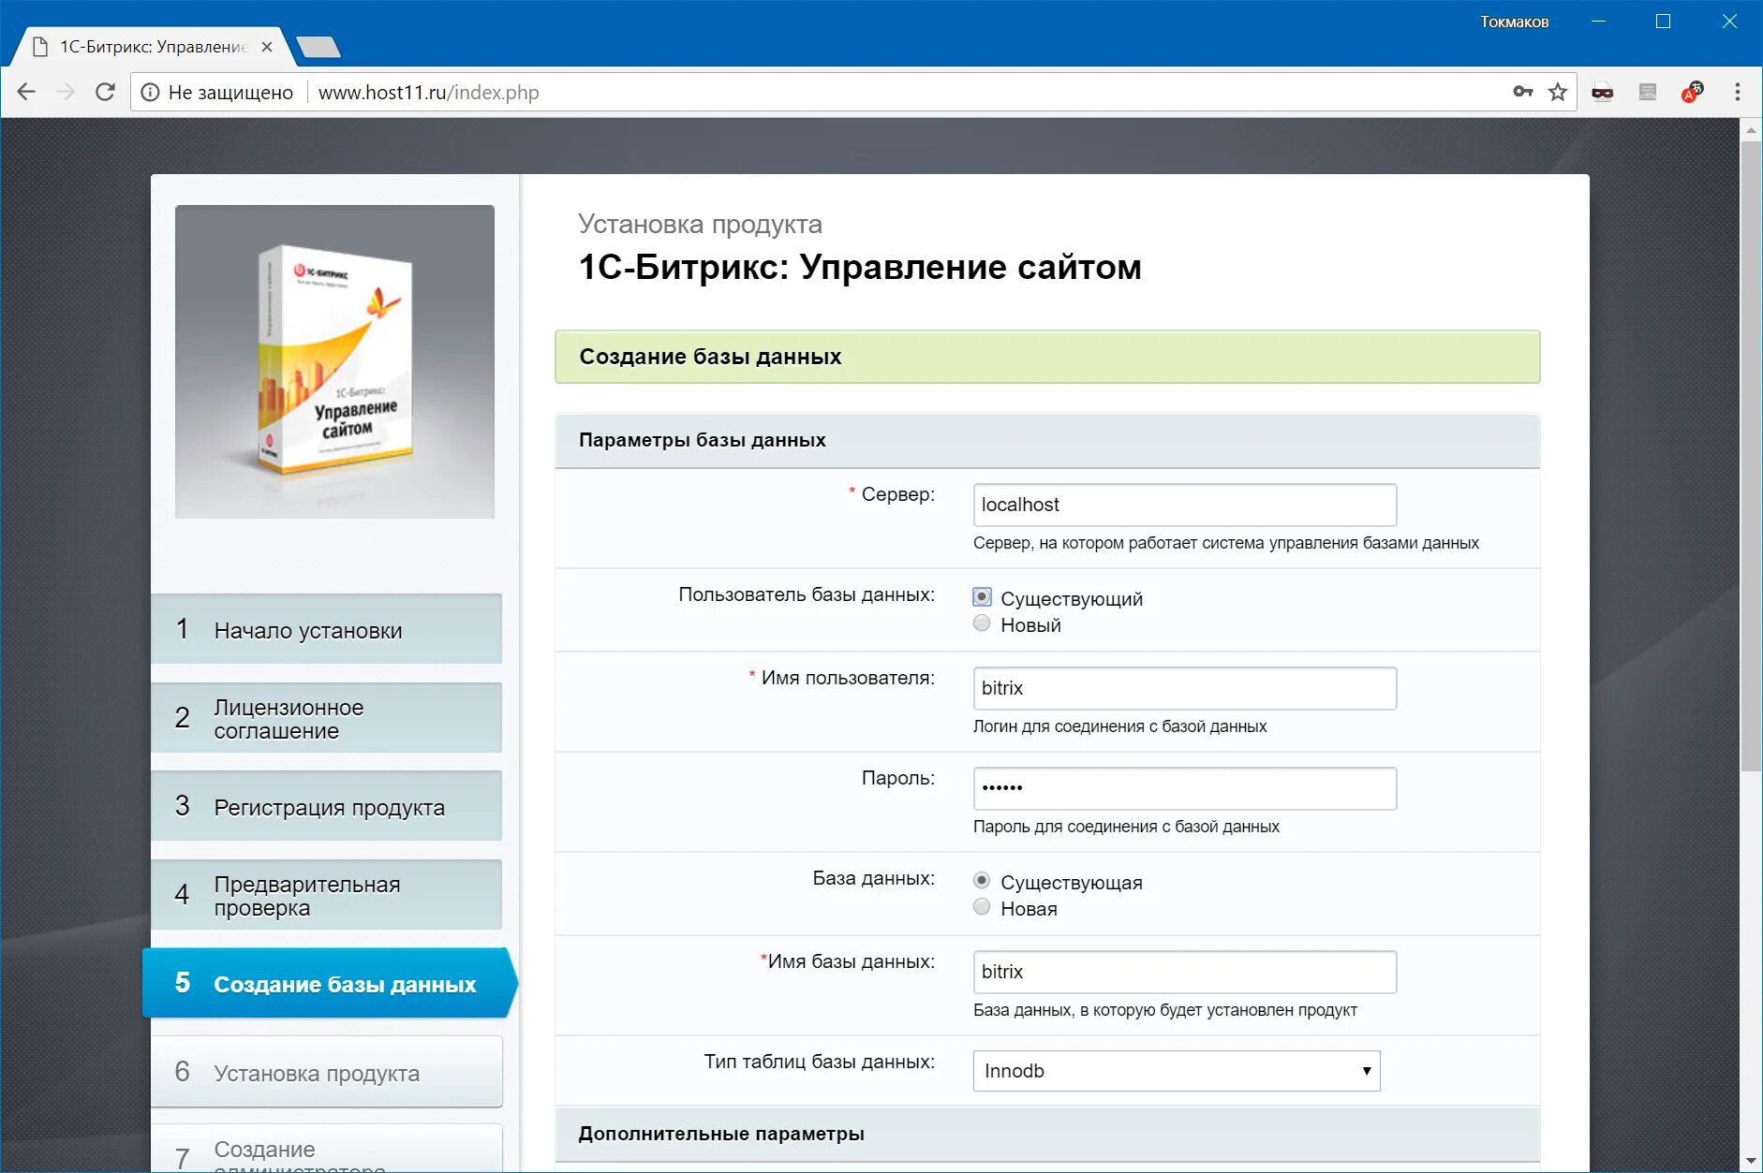Bookmark this page with the star

click(1558, 92)
